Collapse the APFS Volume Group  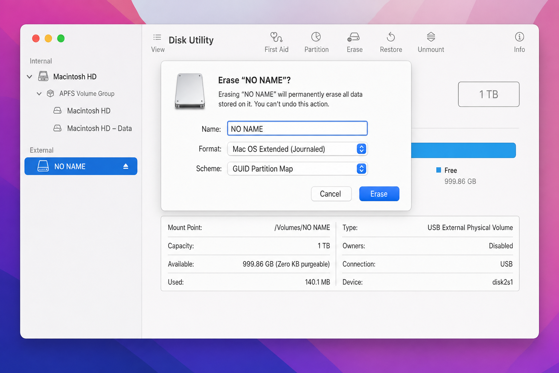tap(39, 94)
